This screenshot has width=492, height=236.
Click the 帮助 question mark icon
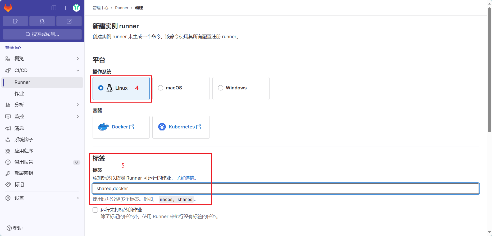(9, 228)
